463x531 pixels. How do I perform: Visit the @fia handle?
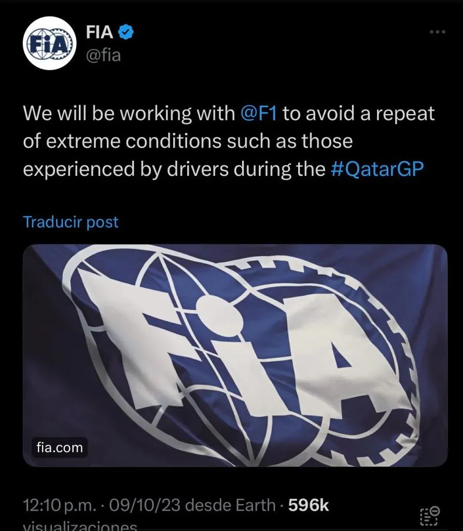[103, 55]
